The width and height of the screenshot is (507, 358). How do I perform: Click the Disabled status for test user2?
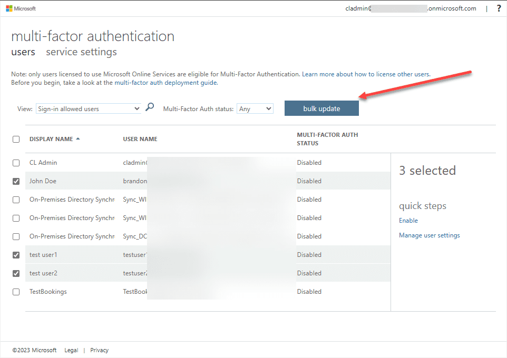coord(309,273)
